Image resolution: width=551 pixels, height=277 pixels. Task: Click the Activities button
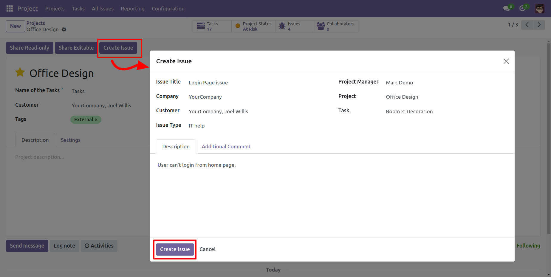tap(99, 246)
